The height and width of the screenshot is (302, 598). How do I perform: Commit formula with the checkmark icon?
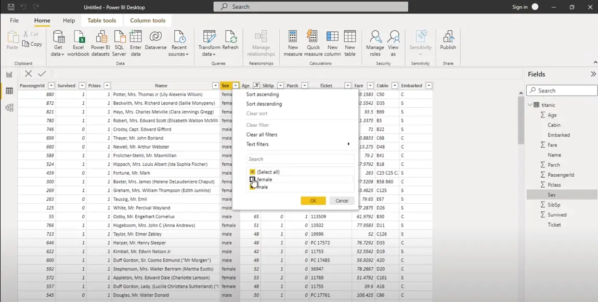(42, 74)
